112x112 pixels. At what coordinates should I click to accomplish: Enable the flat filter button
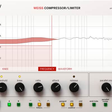point(31,105)
